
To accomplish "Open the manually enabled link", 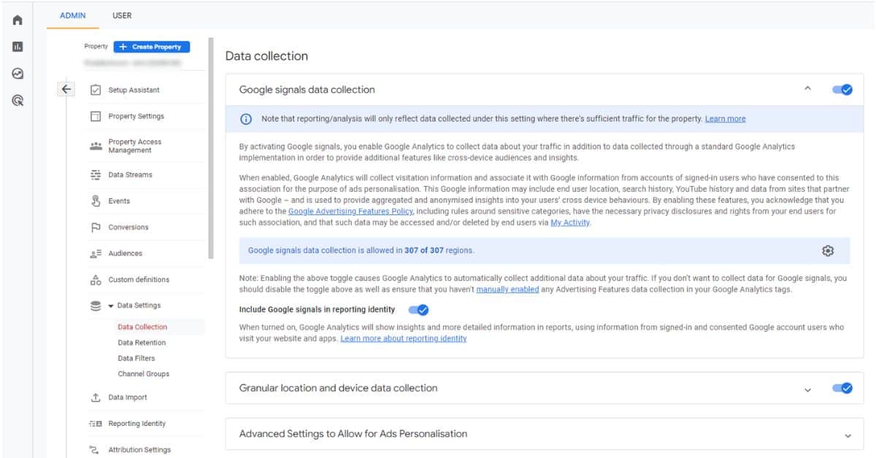I will point(508,290).
